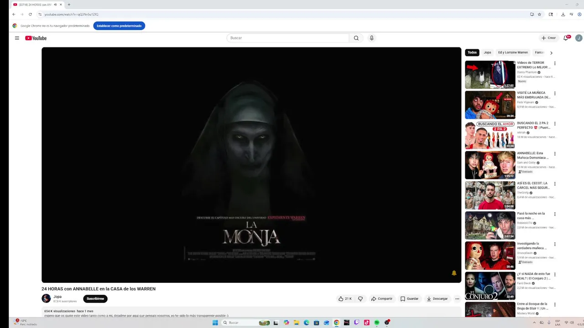Open the Windows Start menu
The image size is (584, 328).
pyautogui.click(x=215, y=323)
